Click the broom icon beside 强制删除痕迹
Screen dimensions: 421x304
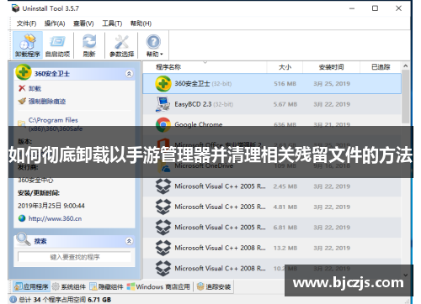point(22,101)
